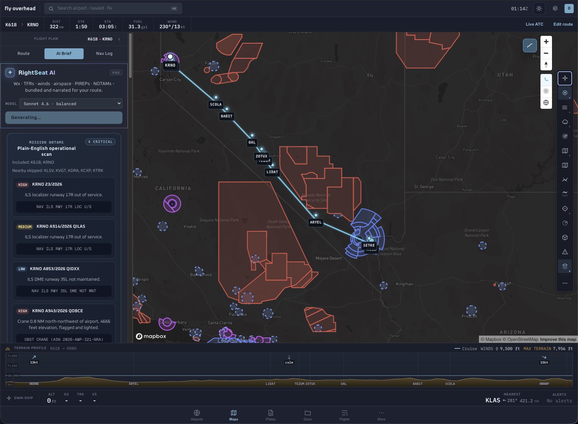Click the SCOLA waypoint label on map
Screen dimensions: 578x424
coord(216,105)
